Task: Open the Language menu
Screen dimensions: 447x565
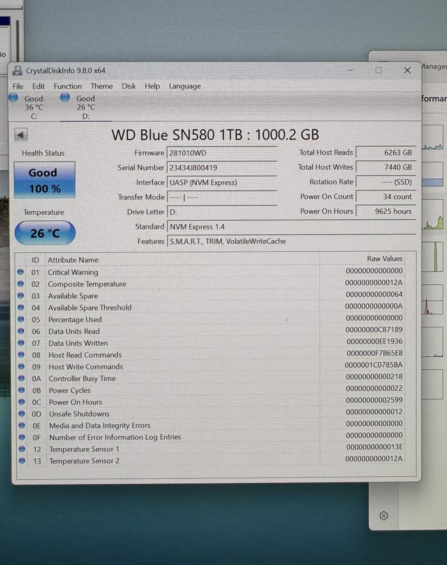Action: (185, 86)
